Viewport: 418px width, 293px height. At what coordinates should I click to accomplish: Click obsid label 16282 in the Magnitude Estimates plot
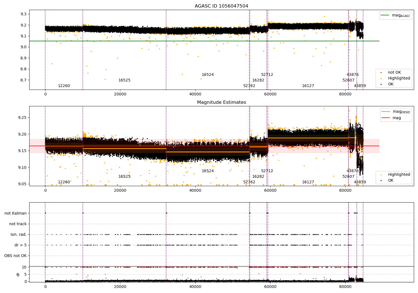(258, 177)
